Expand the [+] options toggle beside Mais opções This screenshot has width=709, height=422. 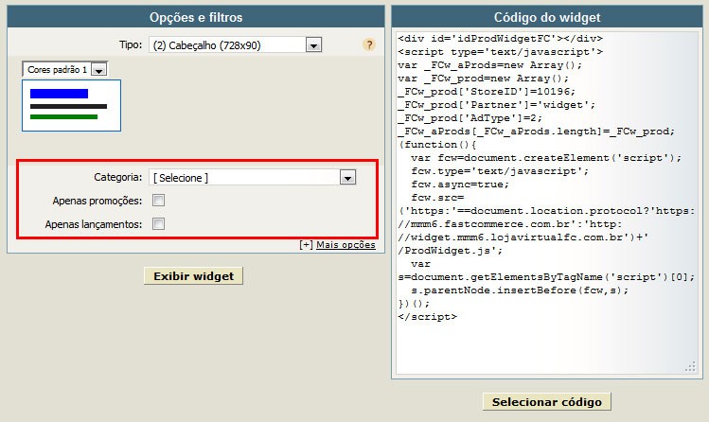306,244
